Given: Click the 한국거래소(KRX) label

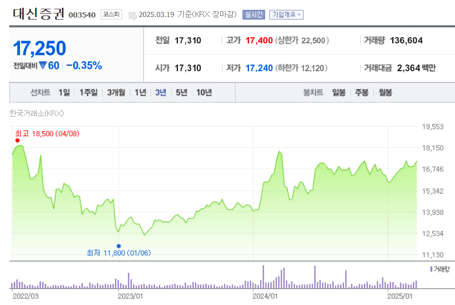Looking at the screenshot, I should (x=37, y=113).
